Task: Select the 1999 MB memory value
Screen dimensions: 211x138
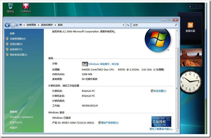Action: (87, 74)
